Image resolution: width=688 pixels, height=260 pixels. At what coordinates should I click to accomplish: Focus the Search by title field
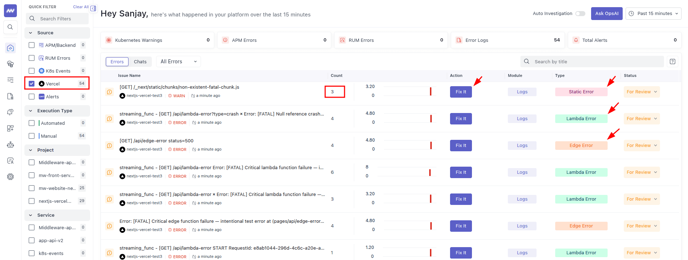(x=592, y=62)
